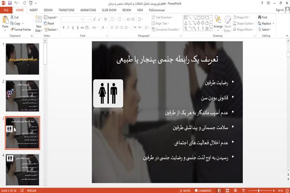Open the FILE tab

[6, 10]
